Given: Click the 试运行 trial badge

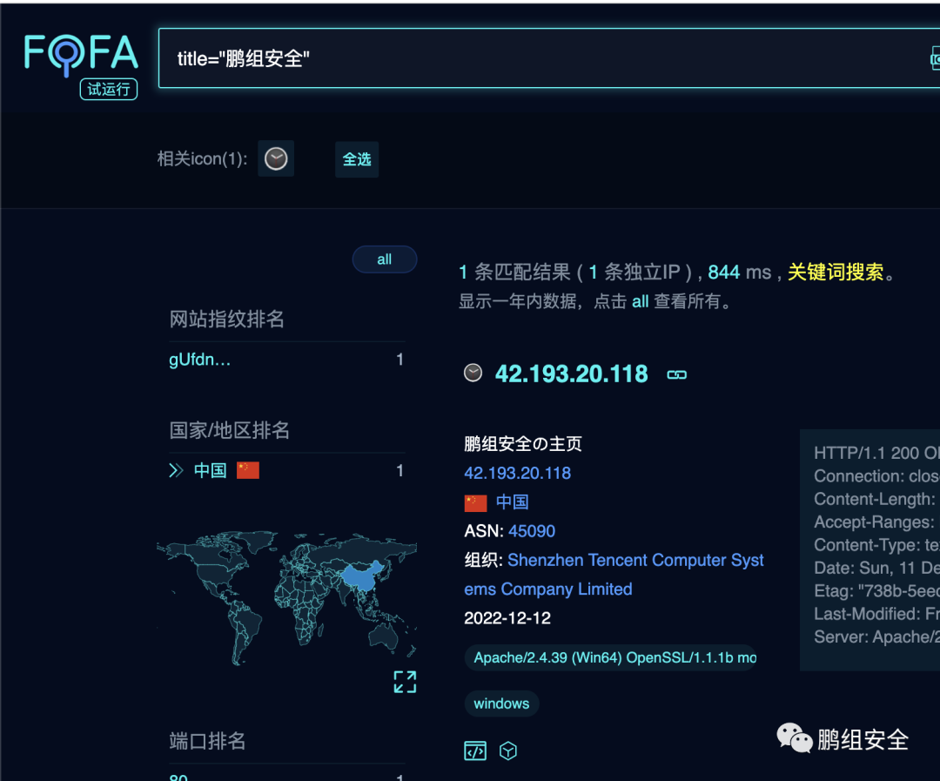Looking at the screenshot, I should click(x=109, y=90).
